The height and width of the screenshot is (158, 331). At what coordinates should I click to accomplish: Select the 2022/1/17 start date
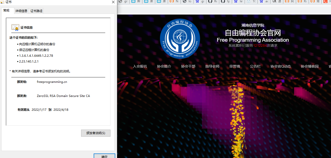pyautogui.click(x=39, y=110)
